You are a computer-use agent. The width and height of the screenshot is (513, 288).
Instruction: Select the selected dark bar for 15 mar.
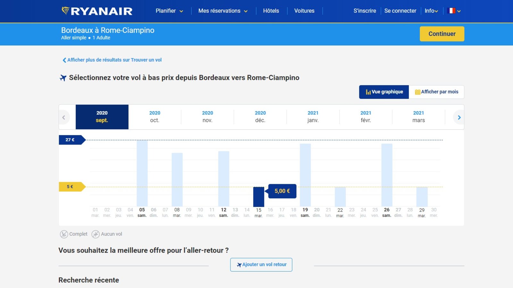click(x=258, y=197)
